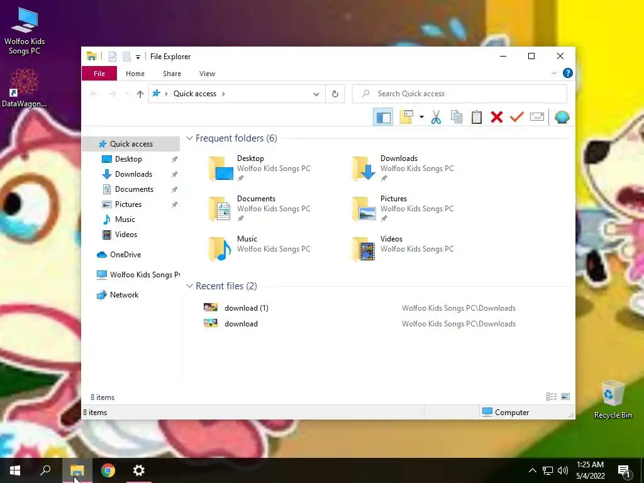Select Music in navigation pane
Viewport: 644px width, 483px height.
click(x=125, y=219)
